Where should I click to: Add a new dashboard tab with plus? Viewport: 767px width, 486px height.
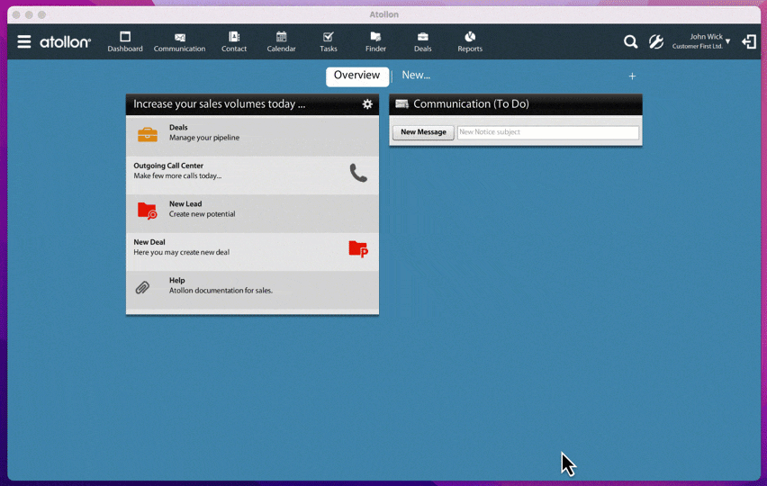(x=632, y=76)
